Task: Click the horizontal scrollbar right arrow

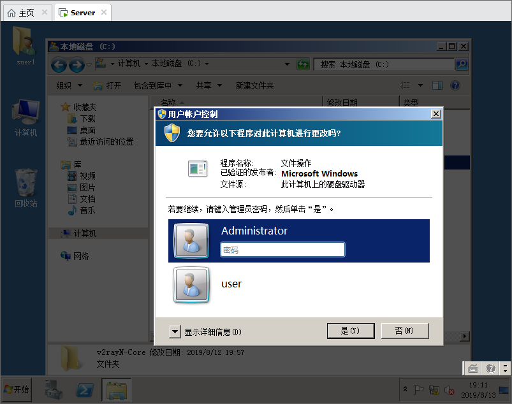Action: click(464, 336)
